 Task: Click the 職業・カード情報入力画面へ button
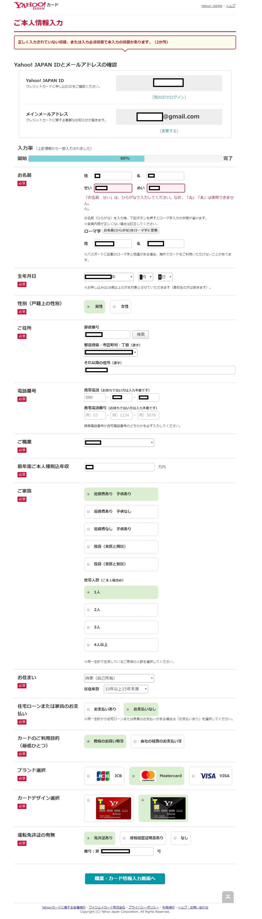coord(125,878)
